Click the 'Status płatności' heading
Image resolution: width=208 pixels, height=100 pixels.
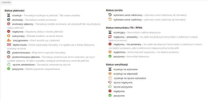click(15, 11)
